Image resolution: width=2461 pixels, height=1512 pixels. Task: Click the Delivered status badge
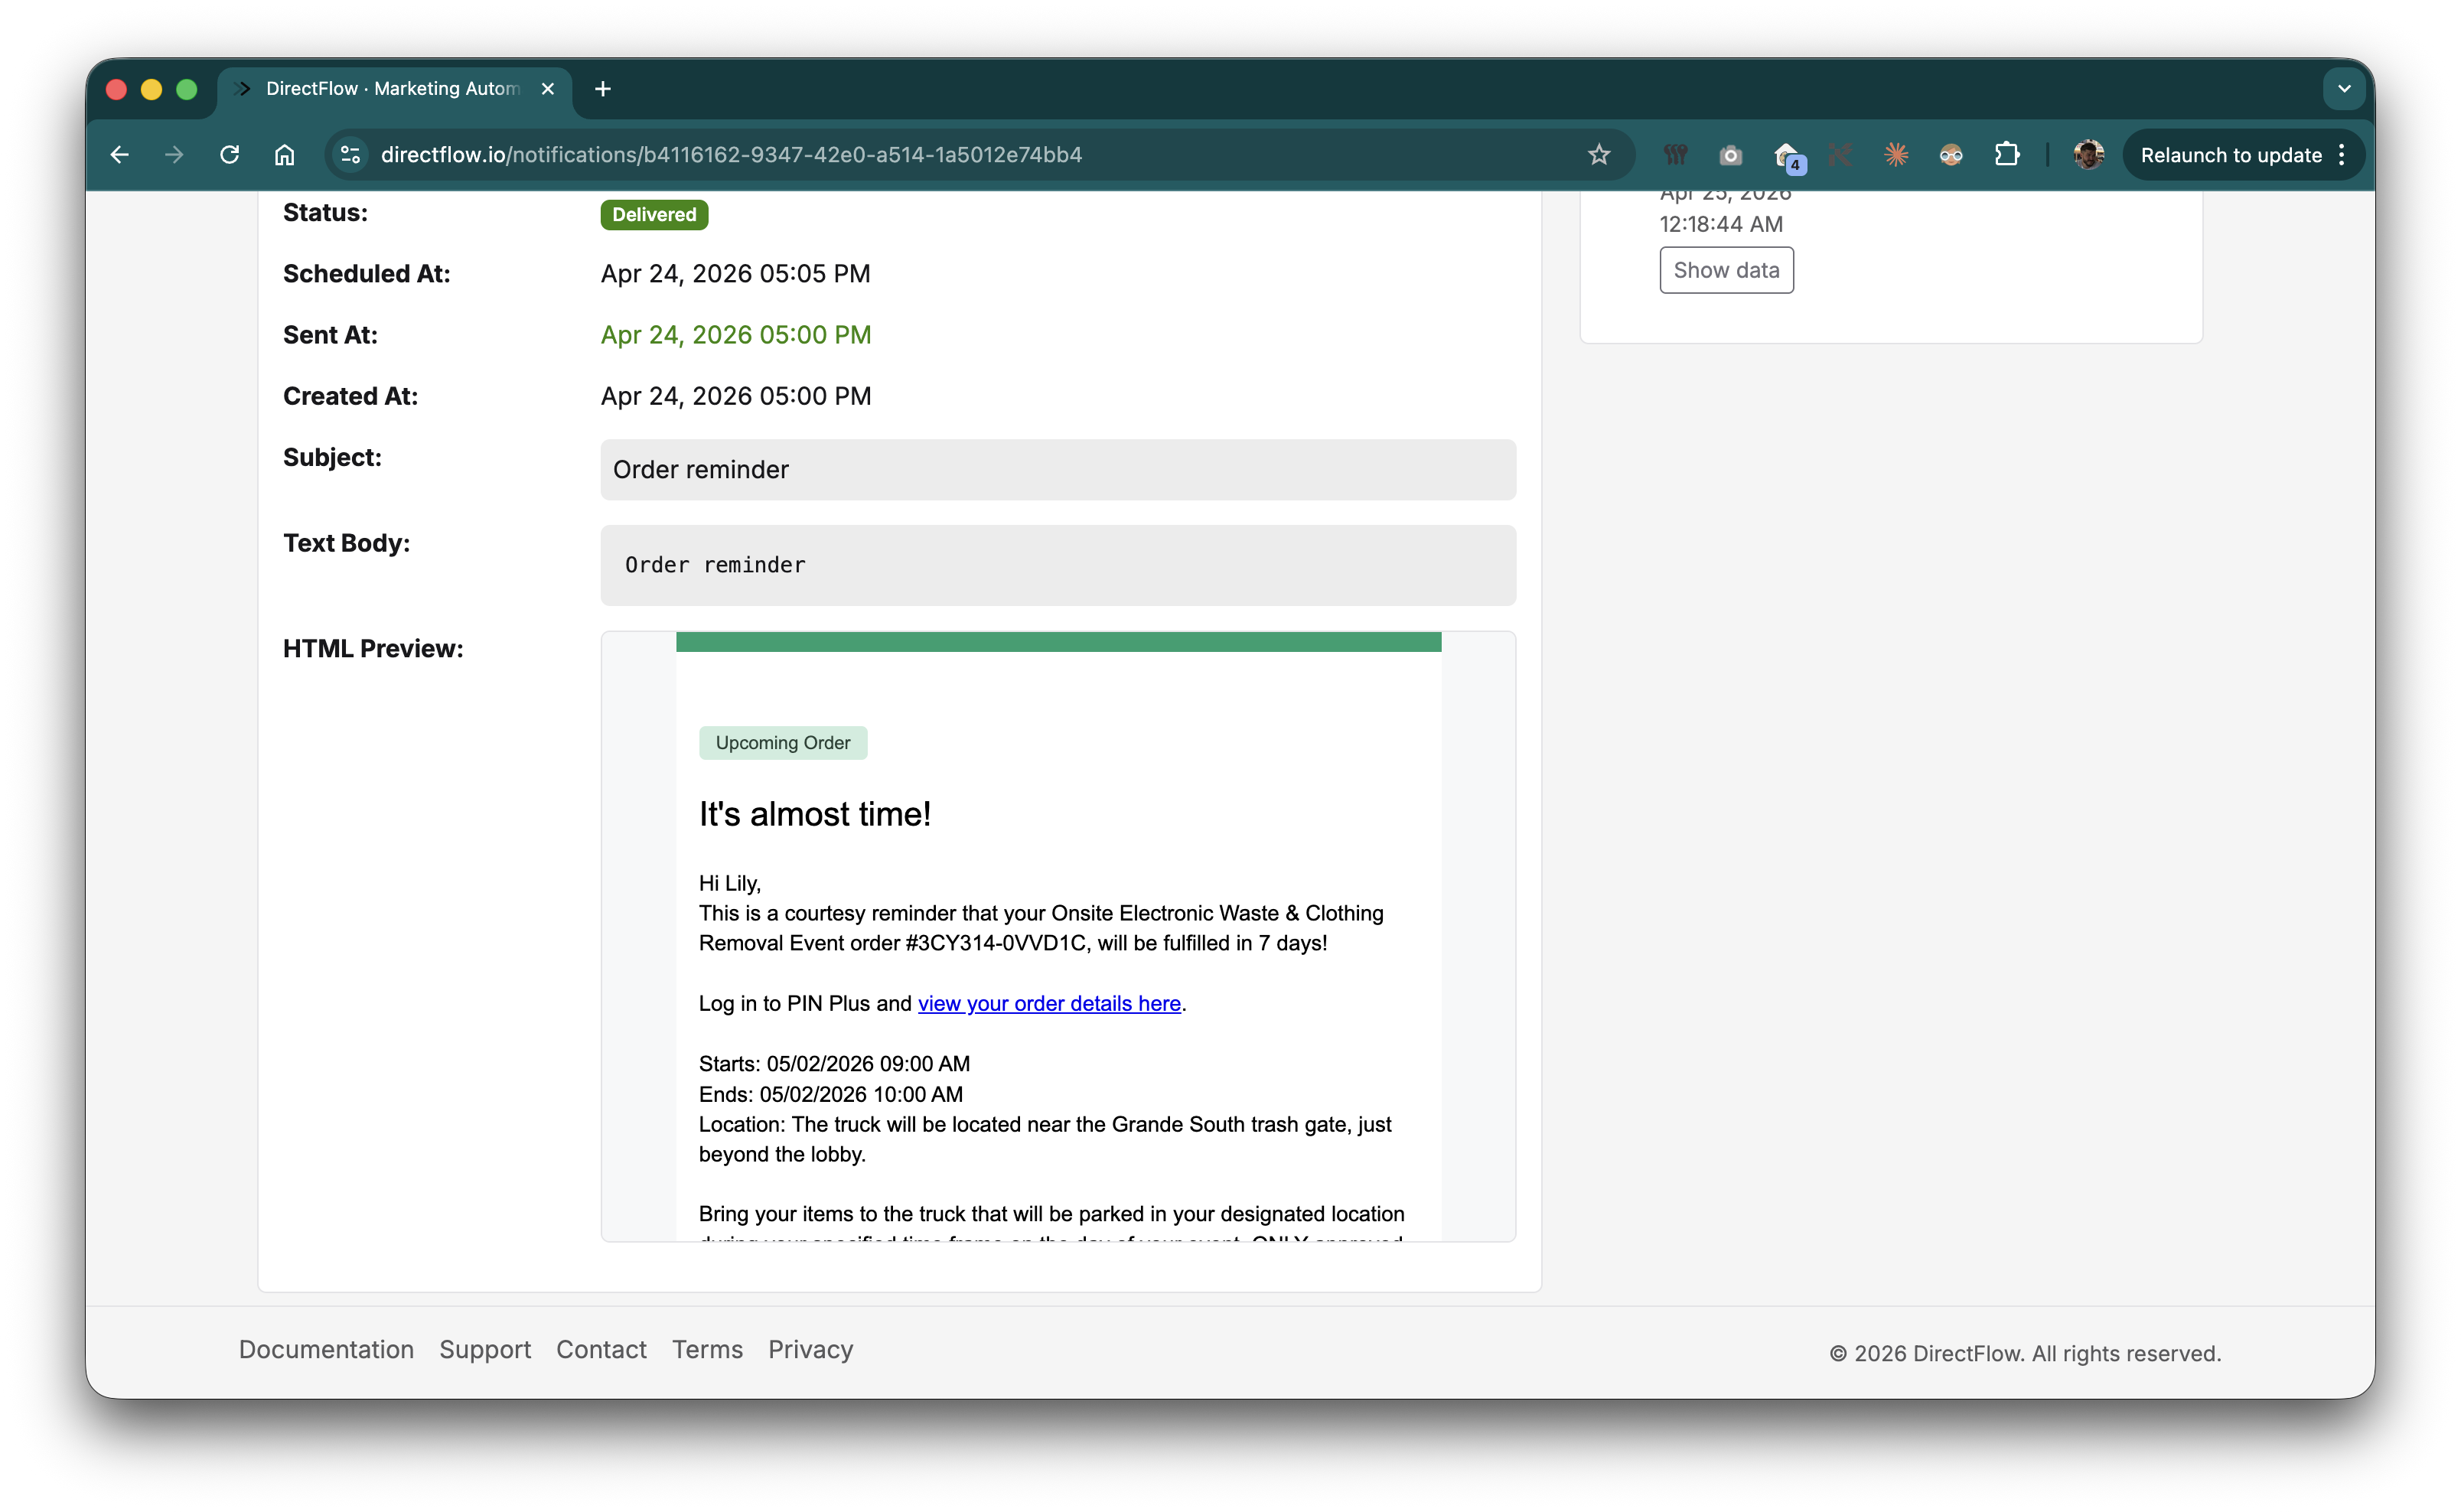pyautogui.click(x=654, y=214)
